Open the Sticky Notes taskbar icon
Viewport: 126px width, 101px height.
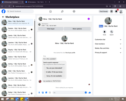point(22,99)
